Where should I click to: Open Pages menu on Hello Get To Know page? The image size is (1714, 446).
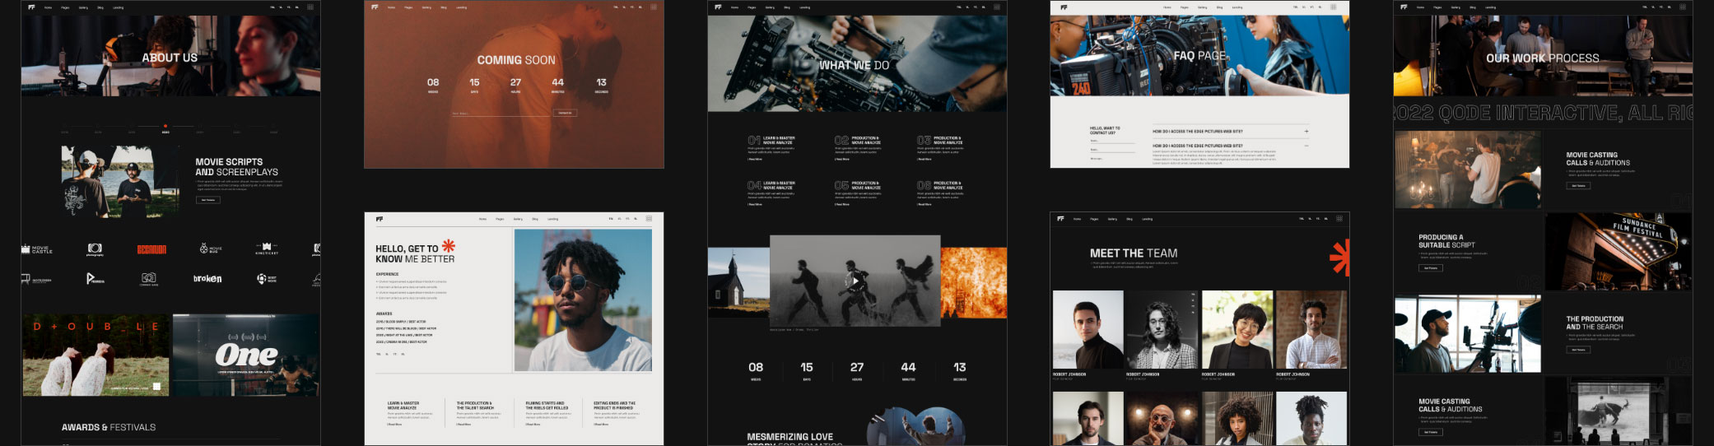point(500,219)
